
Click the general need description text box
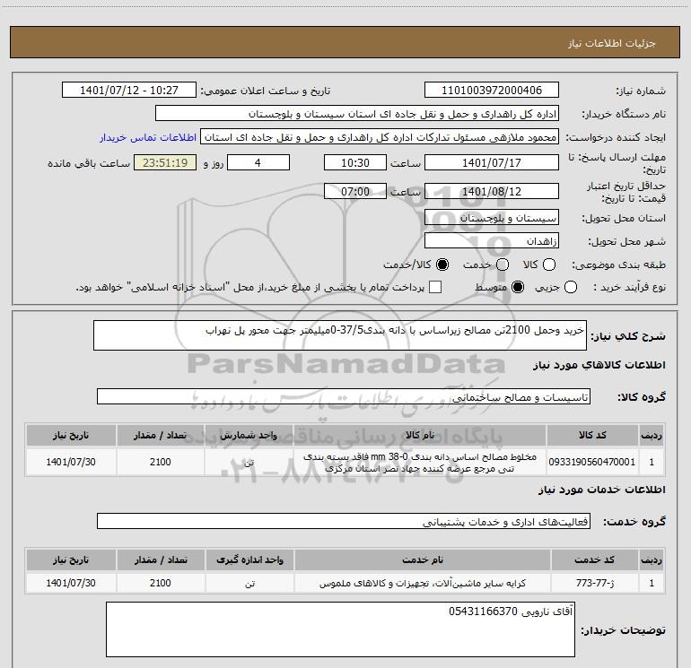[x=340, y=335]
